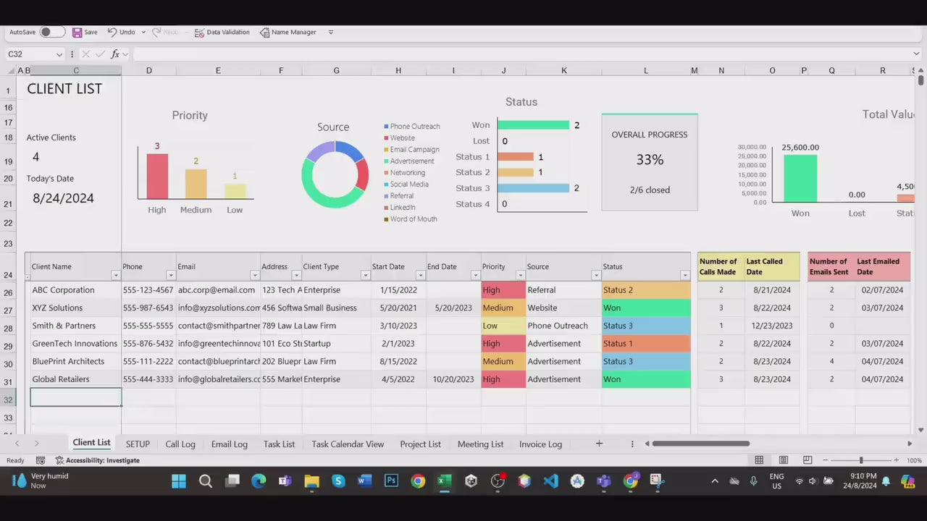Open the Name Manager
Screen dimensions: 927x521
click(288, 32)
